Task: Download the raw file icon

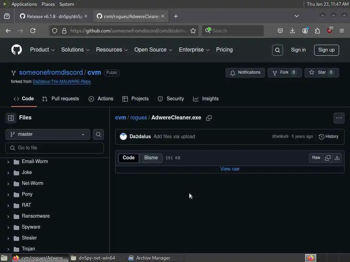Action: coord(337,158)
